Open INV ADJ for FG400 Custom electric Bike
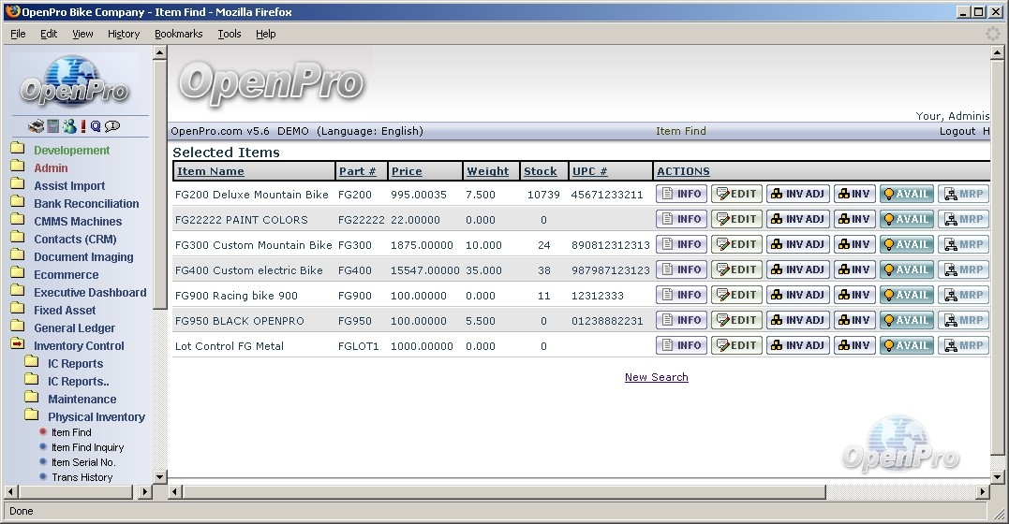Viewport: 1009px width, 524px height. click(797, 269)
